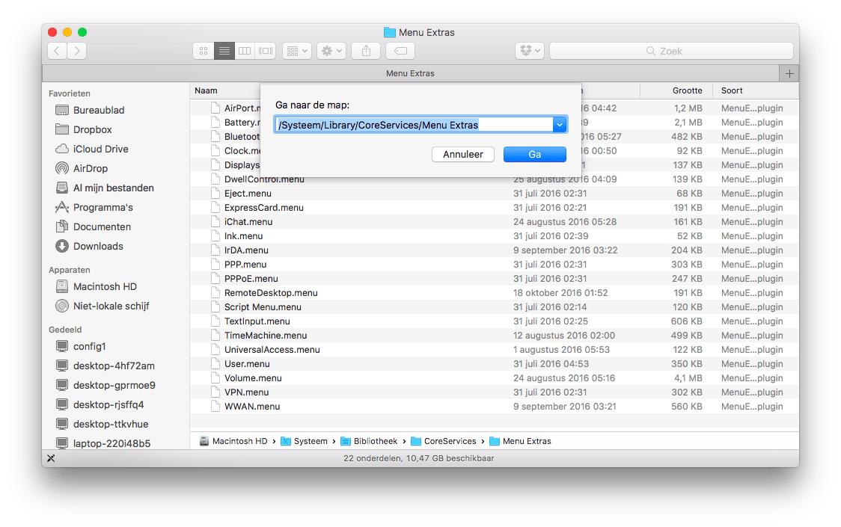Switch to list view

[224, 51]
